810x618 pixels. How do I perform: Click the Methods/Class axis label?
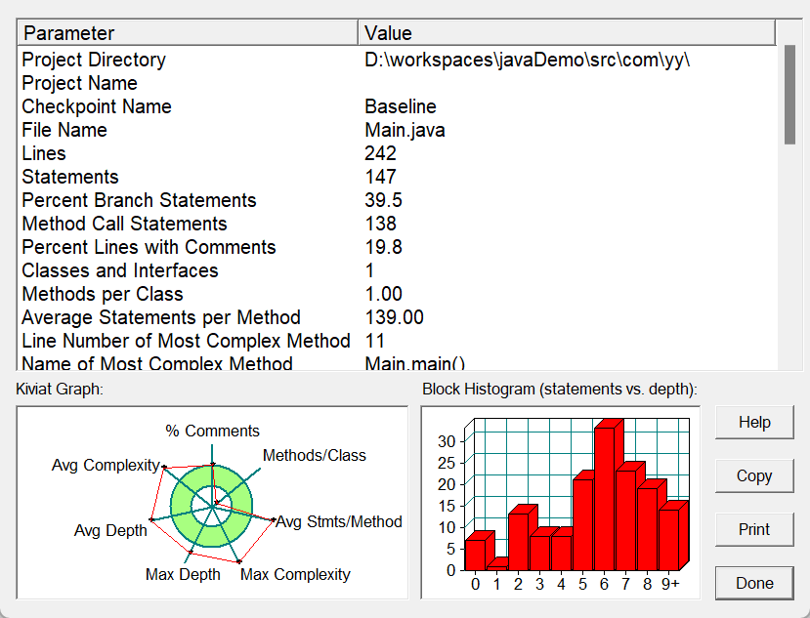coord(314,455)
